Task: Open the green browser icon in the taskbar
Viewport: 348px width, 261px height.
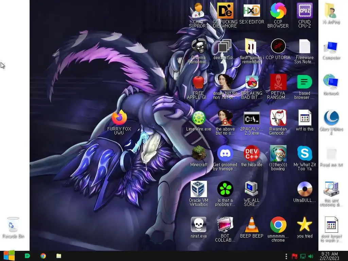Action: pos(27,256)
